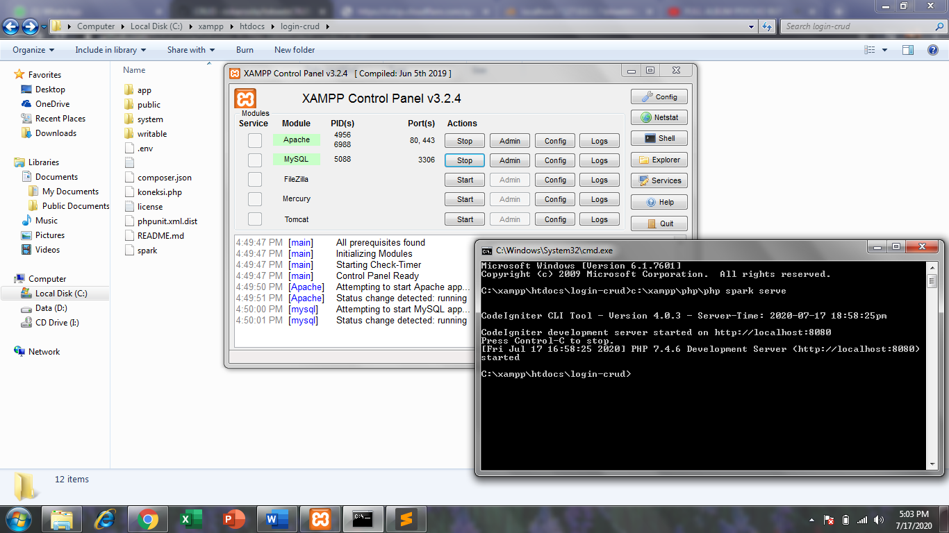
Task: Start the Tomcat module
Action: 465,219
